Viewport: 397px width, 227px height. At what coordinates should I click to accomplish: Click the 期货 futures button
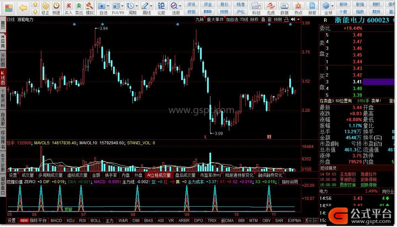[x=377, y=12]
